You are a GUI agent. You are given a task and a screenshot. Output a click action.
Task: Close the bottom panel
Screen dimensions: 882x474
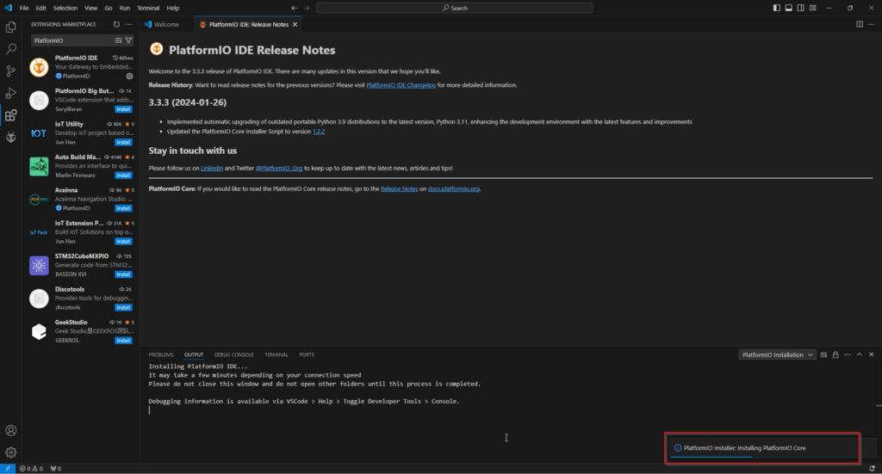click(x=872, y=355)
